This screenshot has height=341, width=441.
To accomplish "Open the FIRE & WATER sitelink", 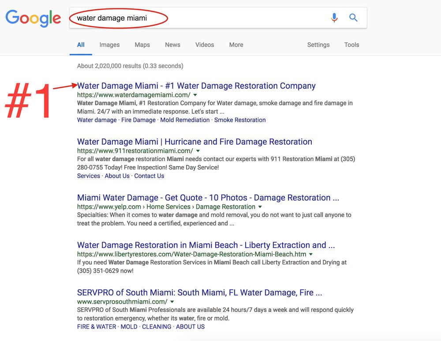I will [x=97, y=326].
